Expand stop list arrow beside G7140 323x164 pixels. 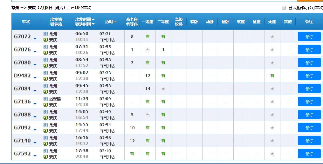point(35,143)
